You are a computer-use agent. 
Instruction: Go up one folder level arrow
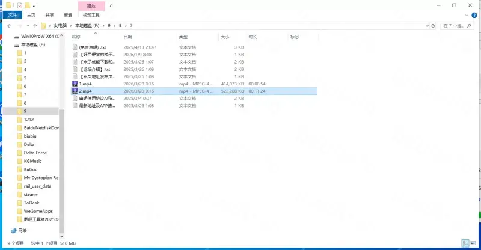[x=35, y=26]
